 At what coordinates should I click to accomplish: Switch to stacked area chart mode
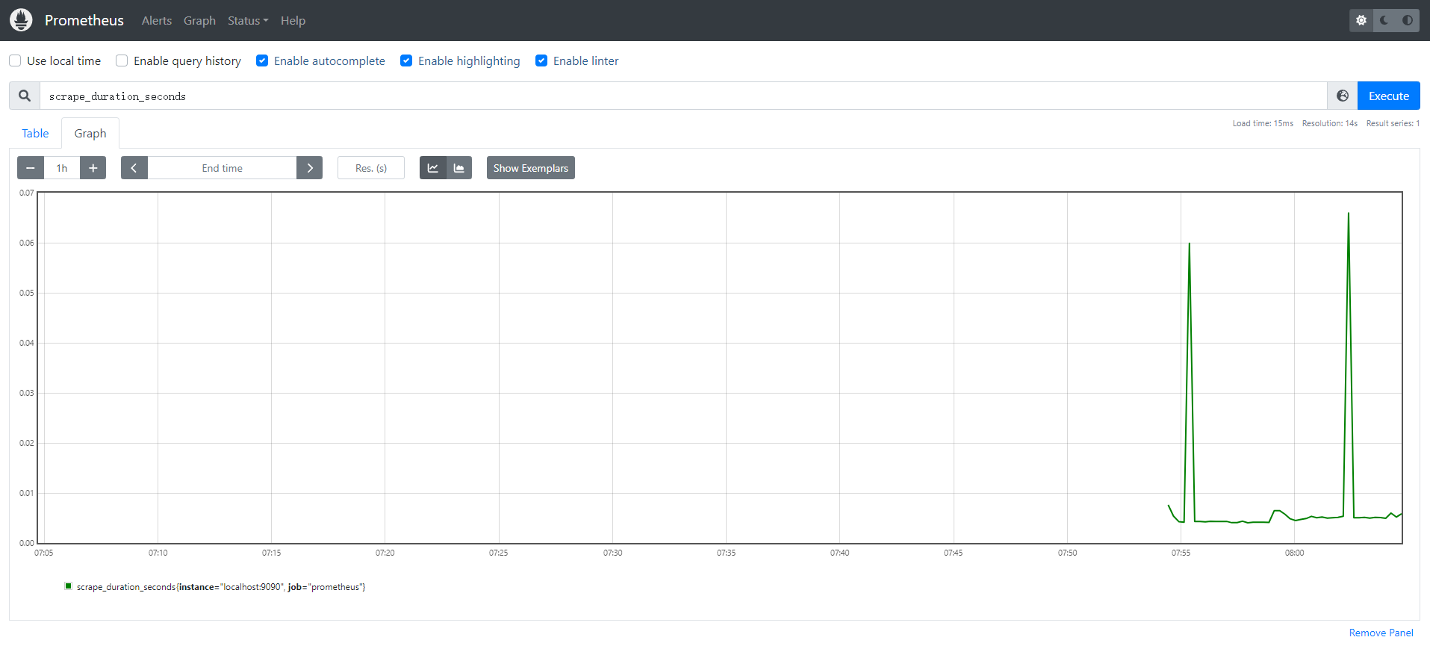click(458, 168)
